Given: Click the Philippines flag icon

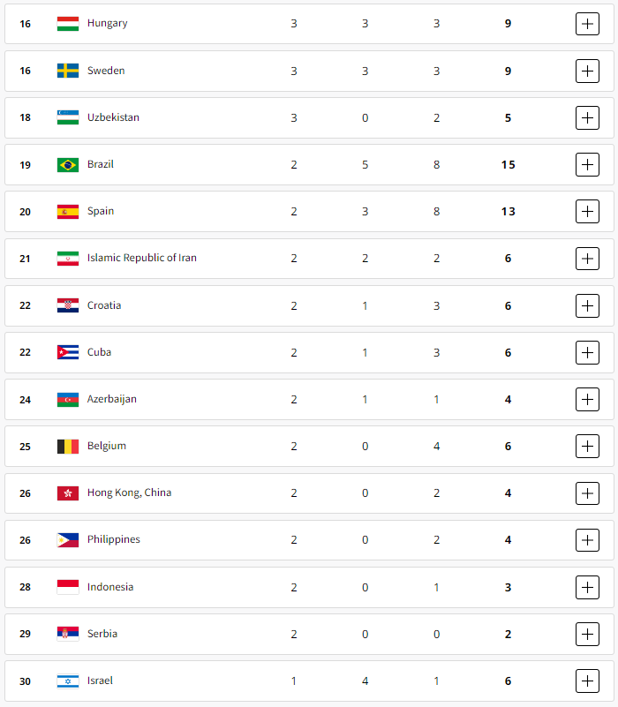Looking at the screenshot, I should coord(68,540).
